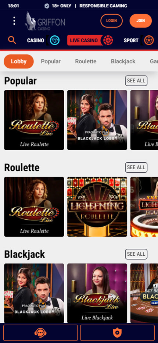
Task: Expand Blackjack section with See All
Action: point(136,254)
